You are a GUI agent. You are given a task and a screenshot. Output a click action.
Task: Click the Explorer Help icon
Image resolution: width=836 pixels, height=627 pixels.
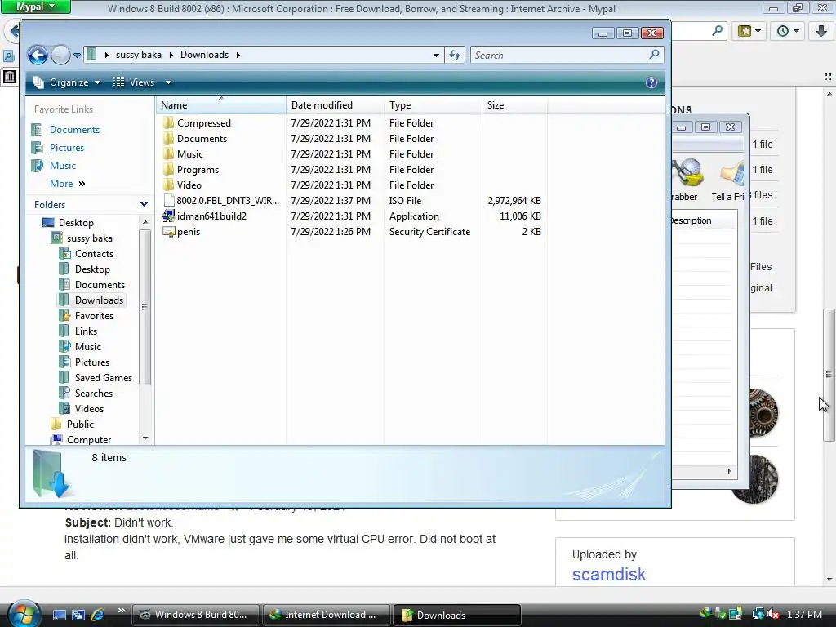coord(651,82)
